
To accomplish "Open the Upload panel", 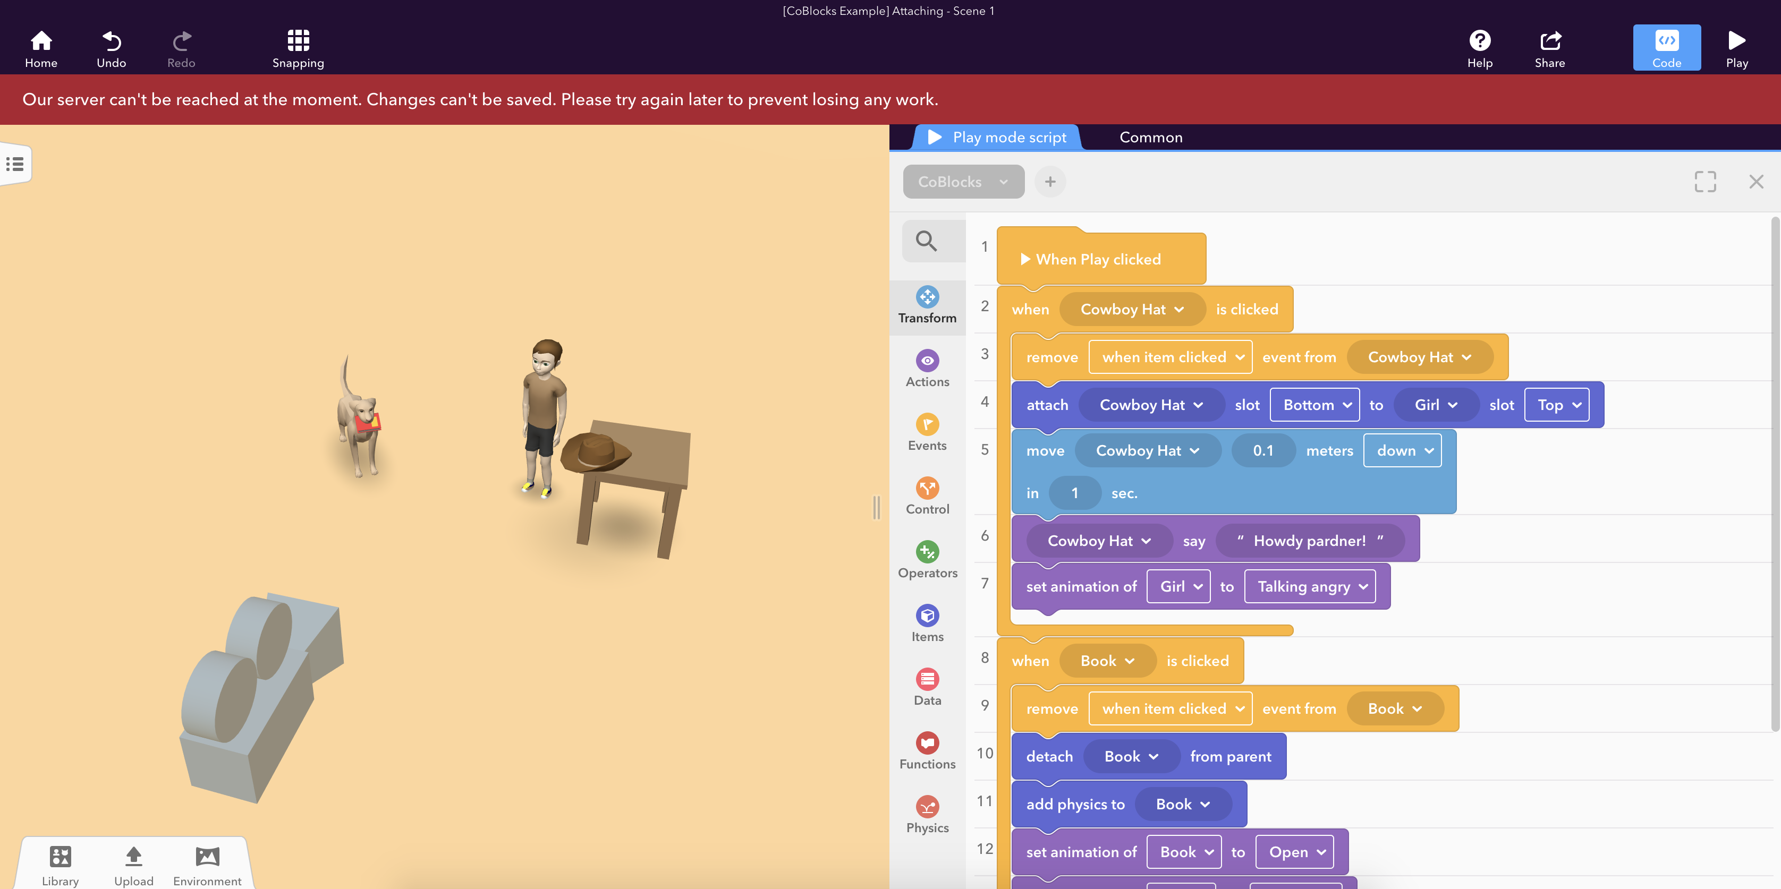I will click(133, 866).
